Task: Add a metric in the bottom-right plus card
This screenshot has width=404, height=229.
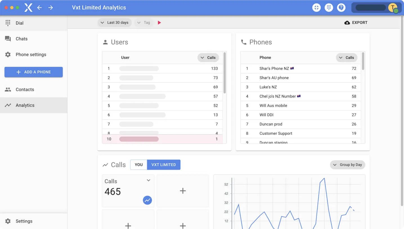Action: [x=183, y=219]
